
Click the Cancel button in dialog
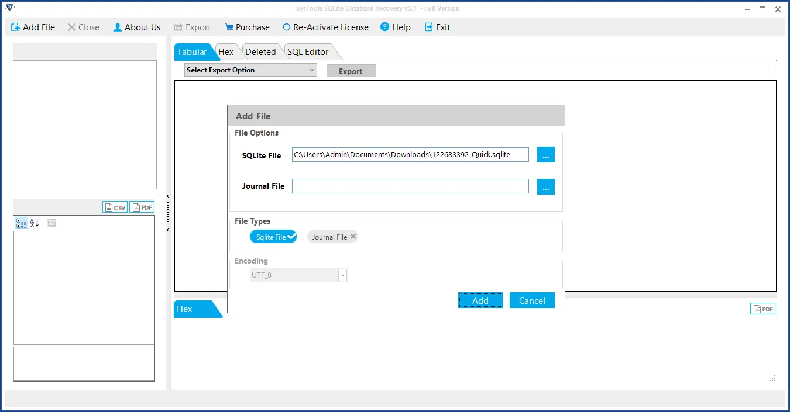tap(532, 300)
